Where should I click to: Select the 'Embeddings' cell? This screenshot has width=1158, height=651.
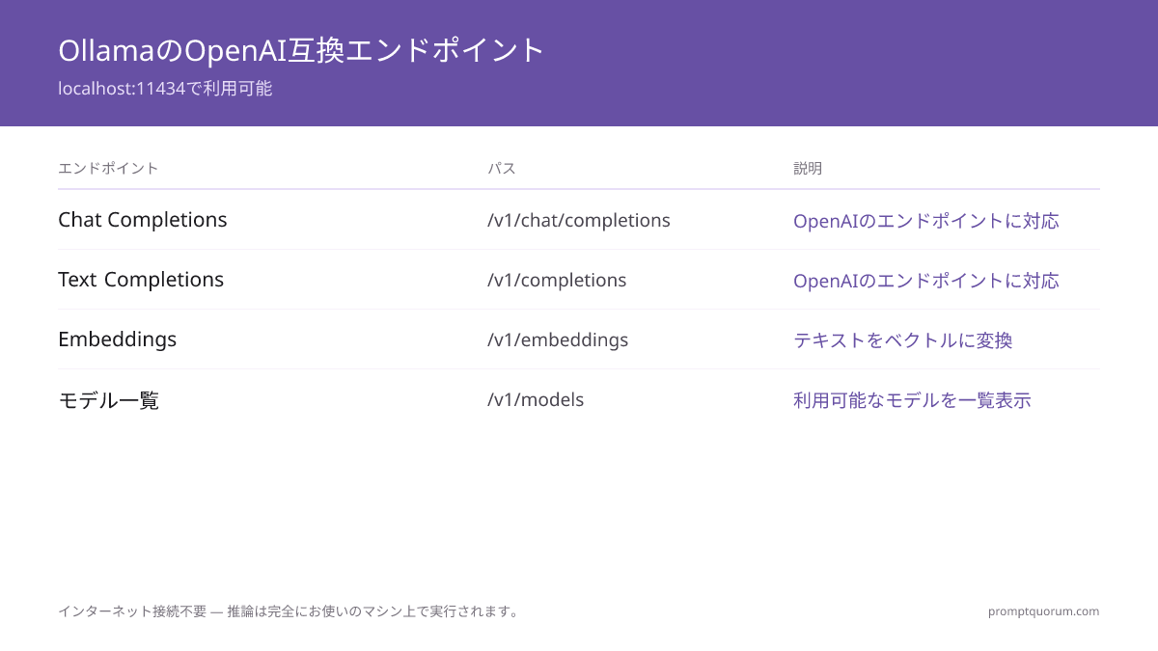pyautogui.click(x=118, y=339)
